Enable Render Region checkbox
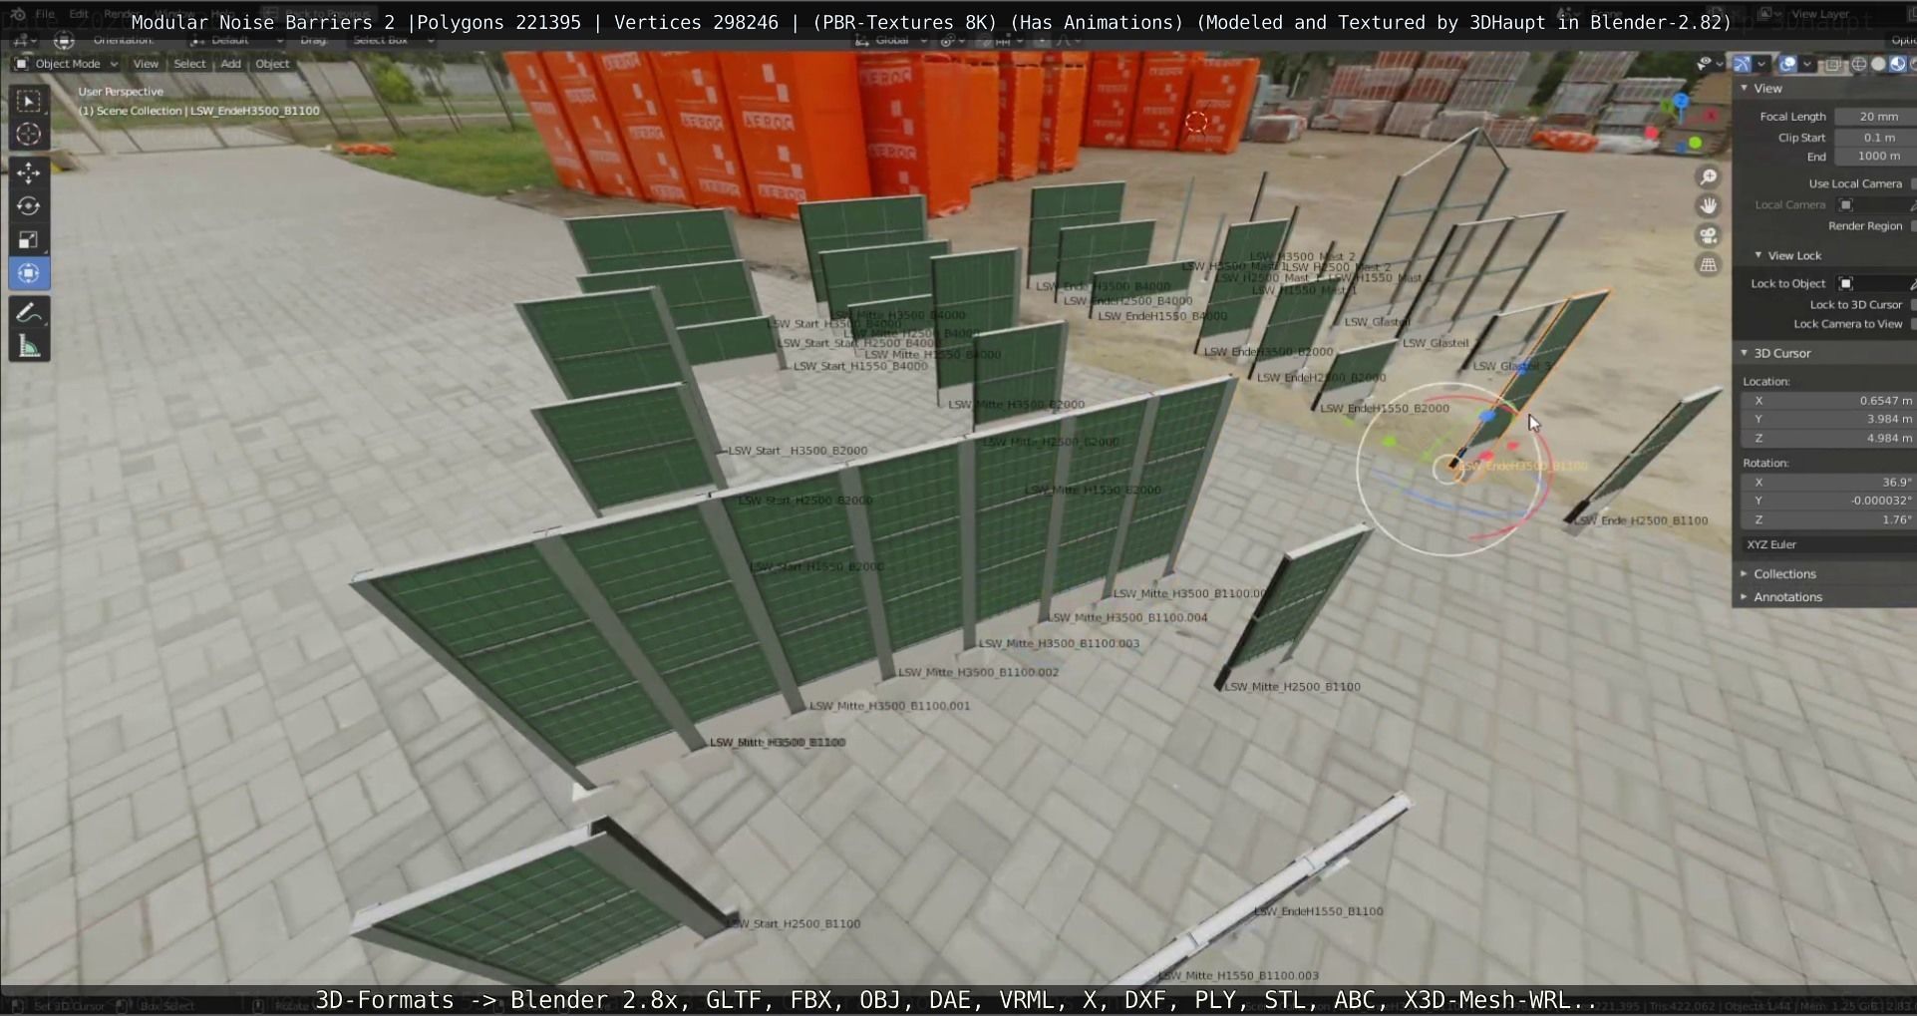This screenshot has width=1917, height=1016. point(1912,226)
